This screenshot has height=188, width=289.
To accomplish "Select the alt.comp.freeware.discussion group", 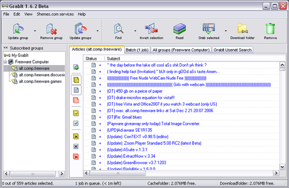I will 42,75.
